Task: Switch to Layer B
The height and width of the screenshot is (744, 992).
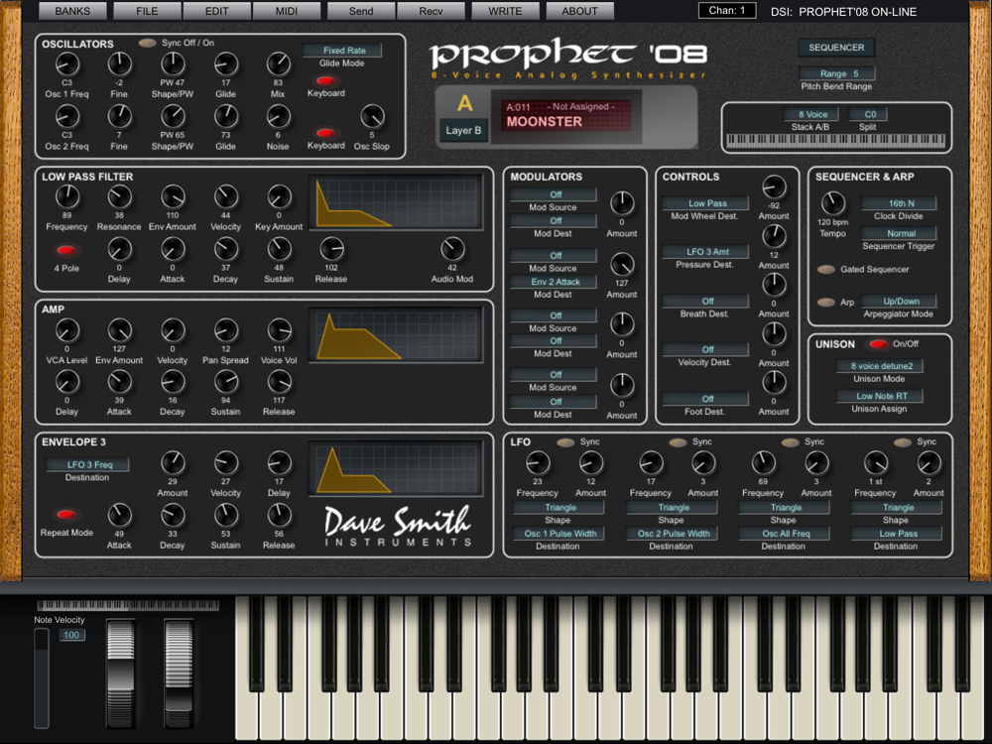Action: coord(463,130)
